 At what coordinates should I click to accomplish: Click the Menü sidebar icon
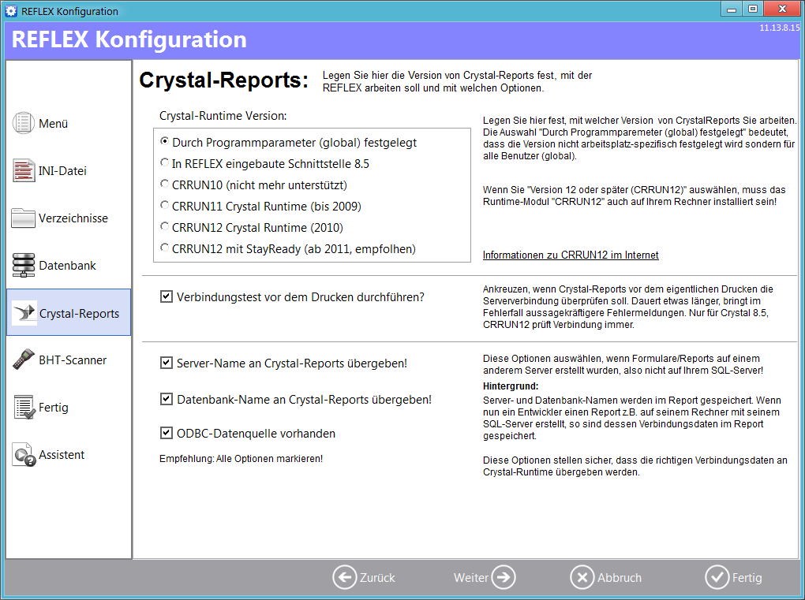(24, 123)
